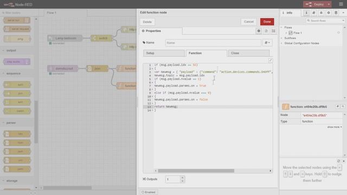Open sidebar tabs dropdown arrow
Image resolution: width=347 pixels, height=195 pixels.
tap(343, 13)
